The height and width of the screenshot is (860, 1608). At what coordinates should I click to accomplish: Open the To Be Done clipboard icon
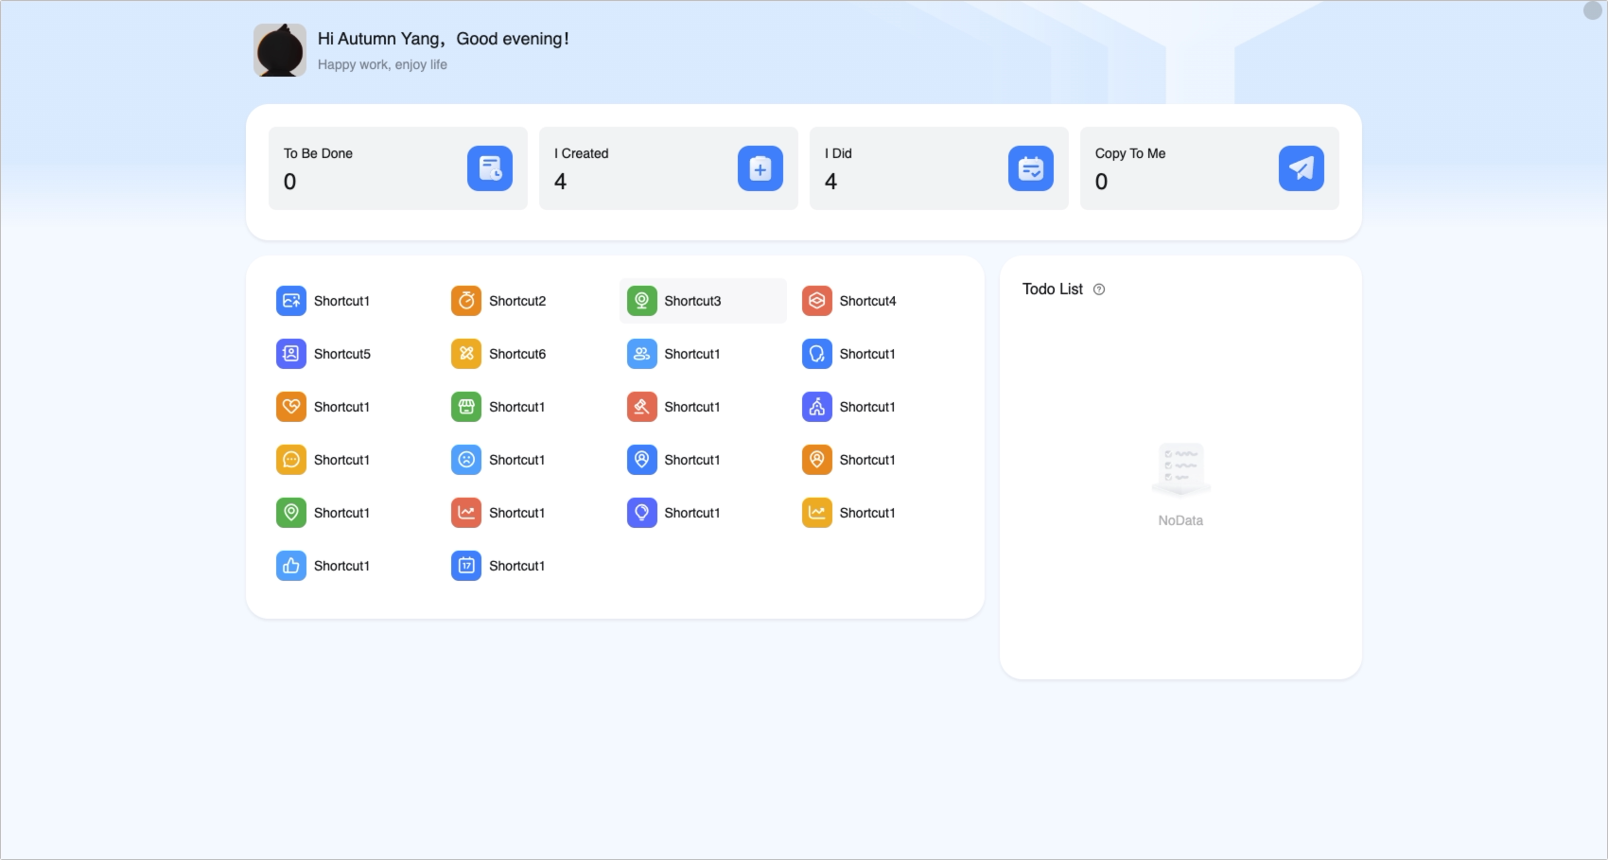[490, 168]
